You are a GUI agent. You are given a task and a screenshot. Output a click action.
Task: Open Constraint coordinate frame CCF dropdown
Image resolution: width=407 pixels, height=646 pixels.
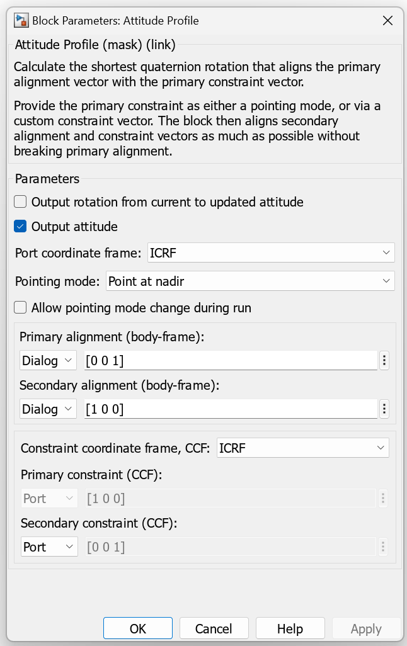coord(302,448)
